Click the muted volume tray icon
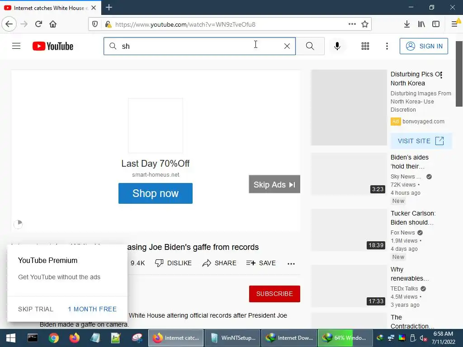This screenshot has width=463, height=347. coord(423,338)
